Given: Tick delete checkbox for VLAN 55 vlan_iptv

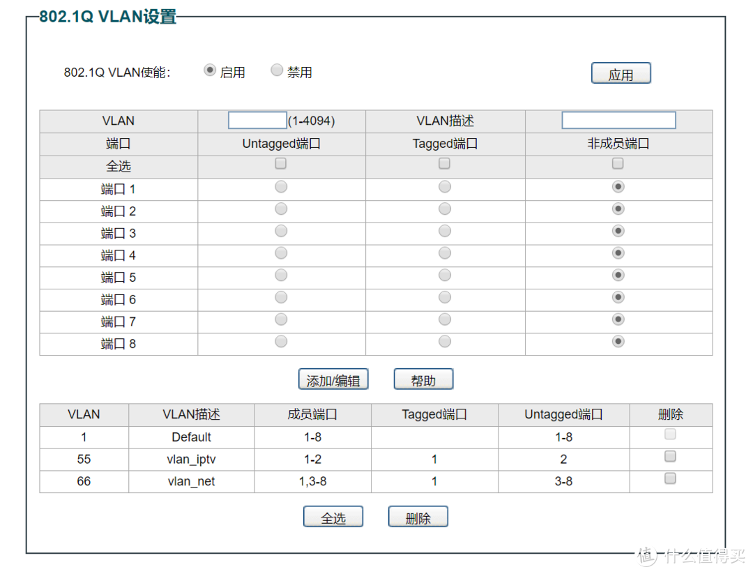Looking at the screenshot, I should pos(670,456).
